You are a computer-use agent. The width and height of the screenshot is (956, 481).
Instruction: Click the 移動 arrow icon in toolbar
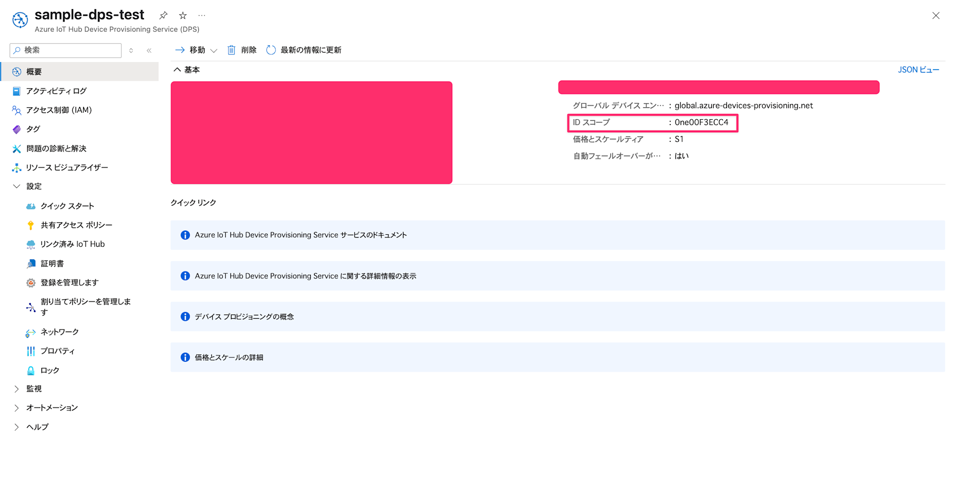[180, 50]
